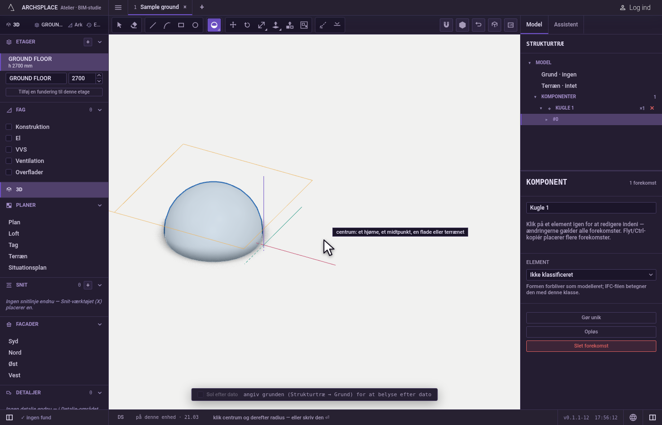Collapse the PLANER section chevron
The image size is (662, 425).
click(100, 205)
